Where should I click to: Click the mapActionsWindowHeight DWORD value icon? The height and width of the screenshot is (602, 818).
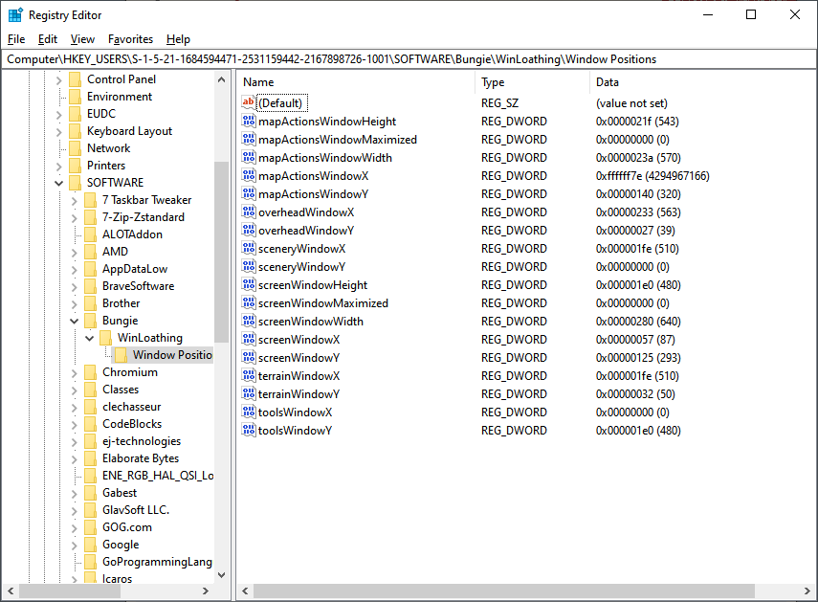(x=249, y=121)
